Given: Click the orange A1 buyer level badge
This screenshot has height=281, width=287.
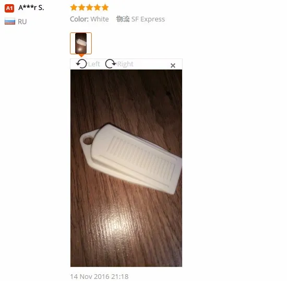Looking at the screenshot, I should 9,8.
